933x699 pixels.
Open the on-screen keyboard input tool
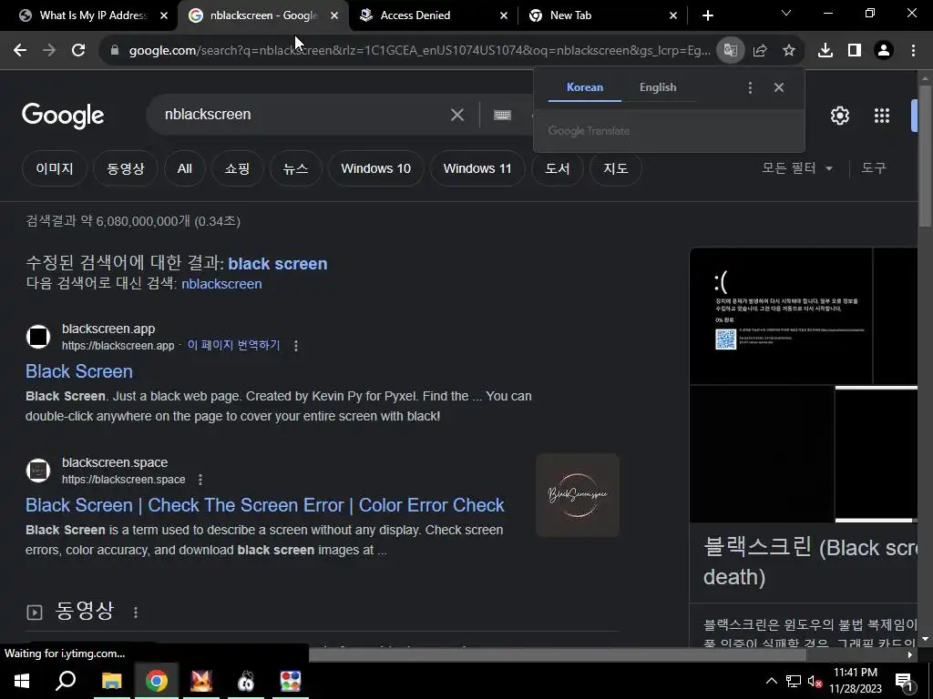click(x=502, y=115)
